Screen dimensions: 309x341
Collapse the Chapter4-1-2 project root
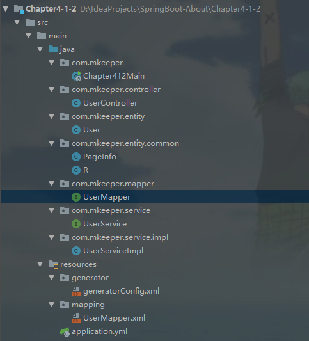pyautogui.click(x=5, y=9)
